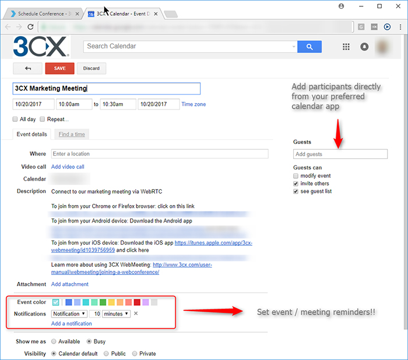Click the 3CX extension icon in toolbar
Image resolution: width=408 pixels, height=360 pixels.
pyautogui.click(x=374, y=27)
